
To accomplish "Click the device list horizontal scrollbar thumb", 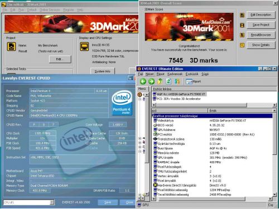I will click(x=201, y=105).
